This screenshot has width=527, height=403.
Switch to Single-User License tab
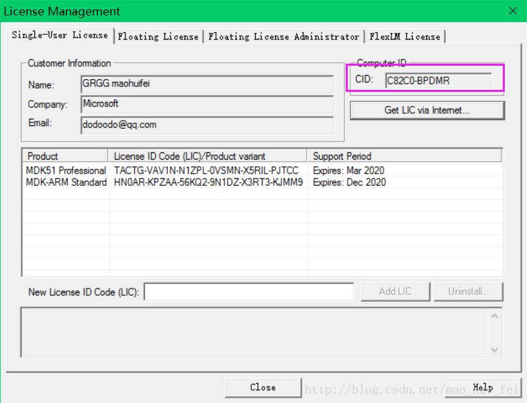tap(60, 35)
